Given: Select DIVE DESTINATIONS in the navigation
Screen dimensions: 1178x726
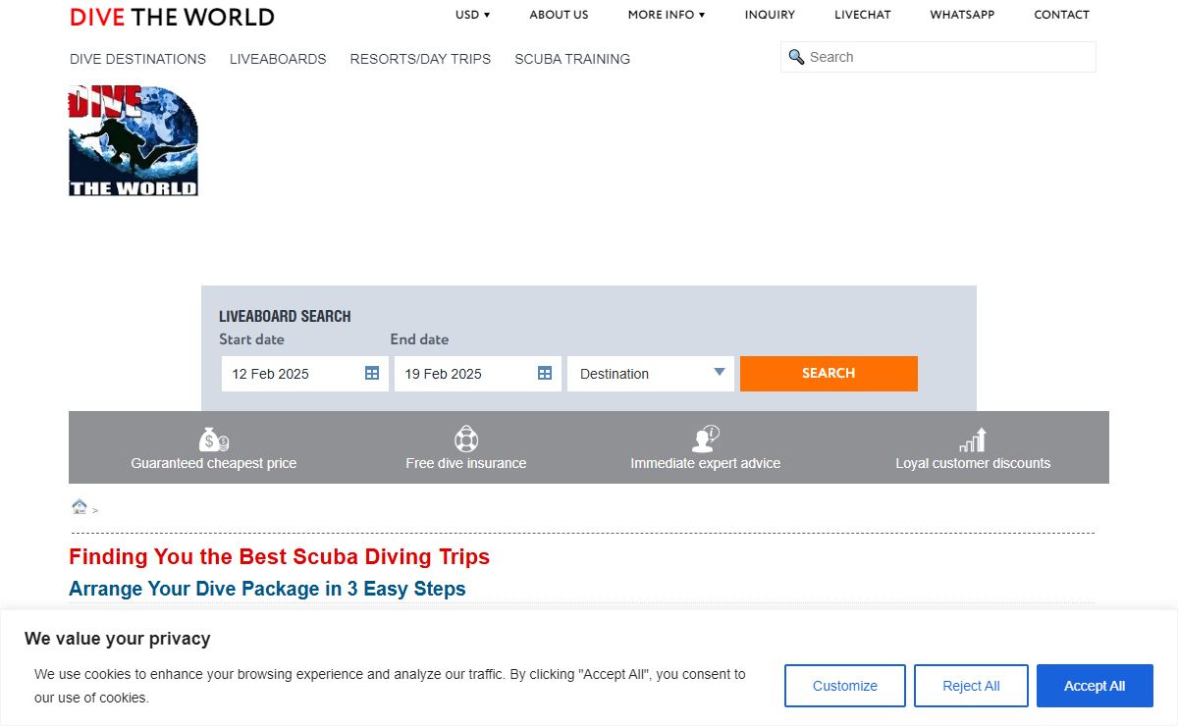Looking at the screenshot, I should tap(137, 59).
